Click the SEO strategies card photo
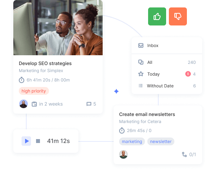Viewport: 210px width, 172px height. pyautogui.click(x=58, y=27)
